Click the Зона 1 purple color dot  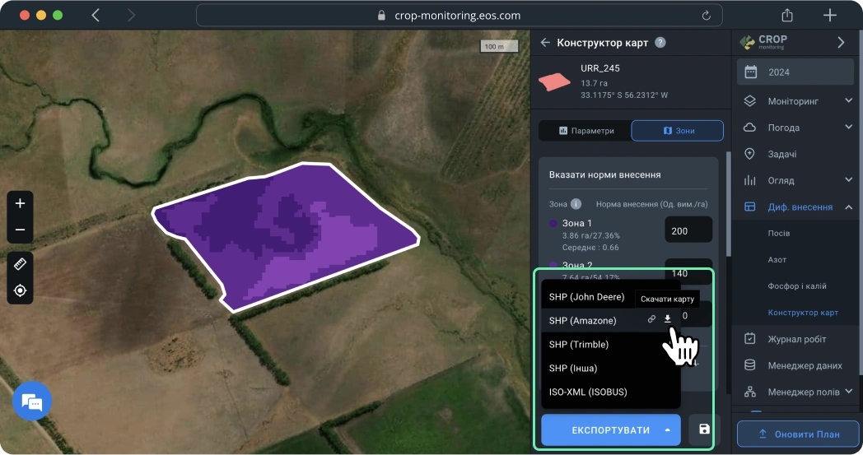point(553,224)
